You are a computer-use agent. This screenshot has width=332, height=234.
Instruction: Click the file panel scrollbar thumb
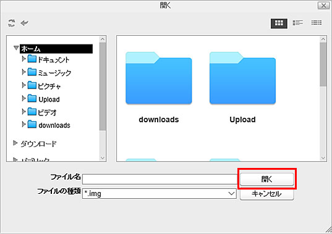click(323, 64)
